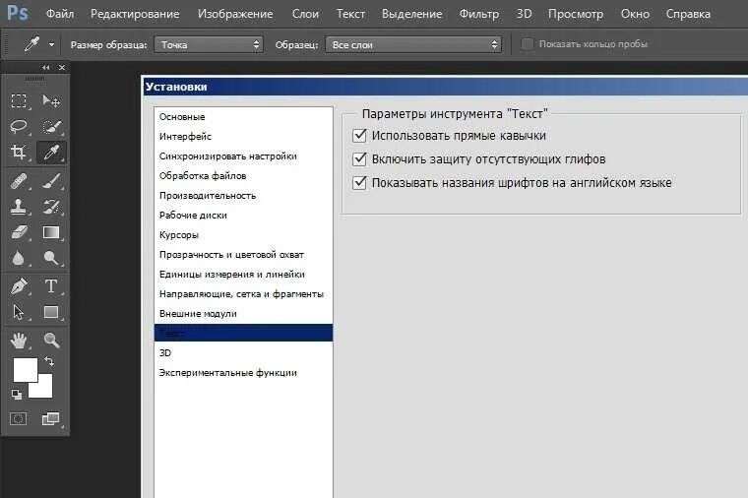This screenshot has width=748, height=498.
Task: Select the Eyedropper tool in toolbox
Action: 51,153
